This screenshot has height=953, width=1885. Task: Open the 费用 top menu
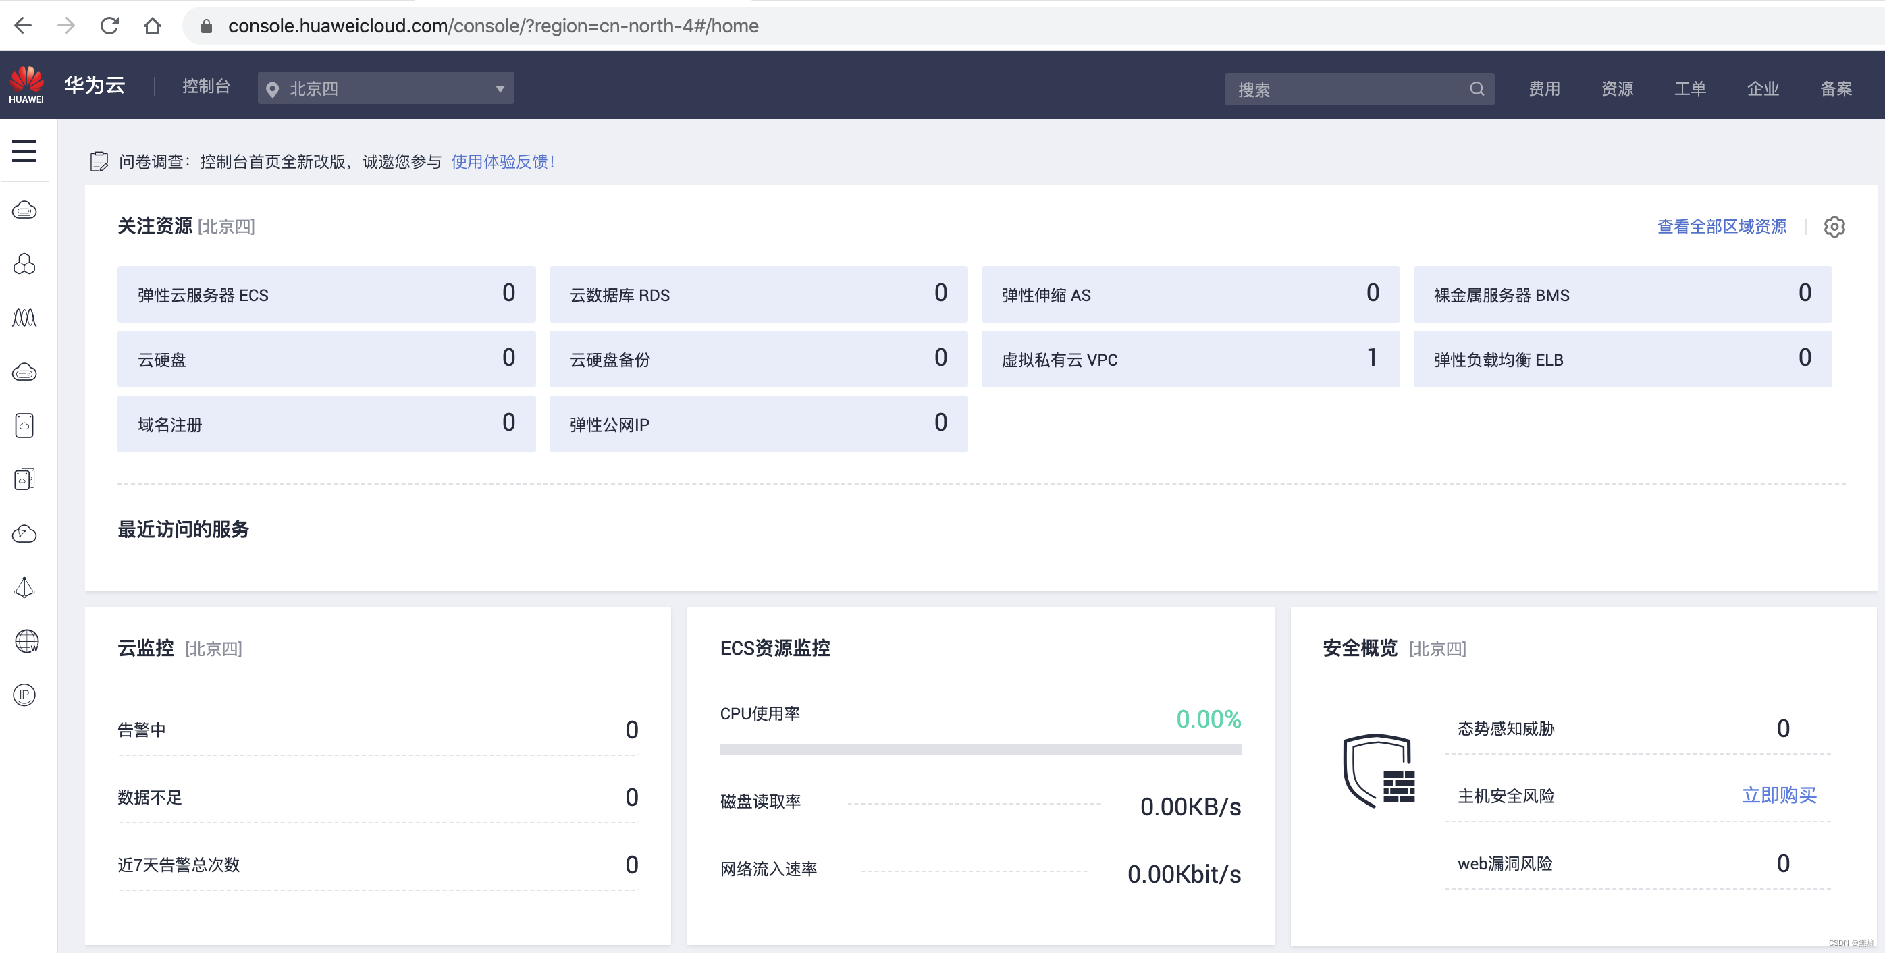coord(1544,89)
